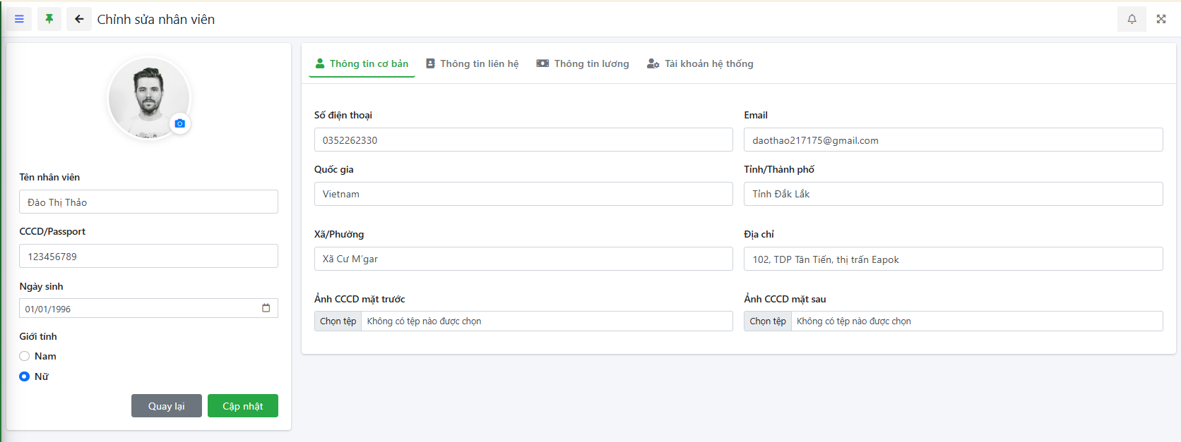Screen dimensions: 1181x442
Task: Click the Cập nhật button
Action: (242, 406)
